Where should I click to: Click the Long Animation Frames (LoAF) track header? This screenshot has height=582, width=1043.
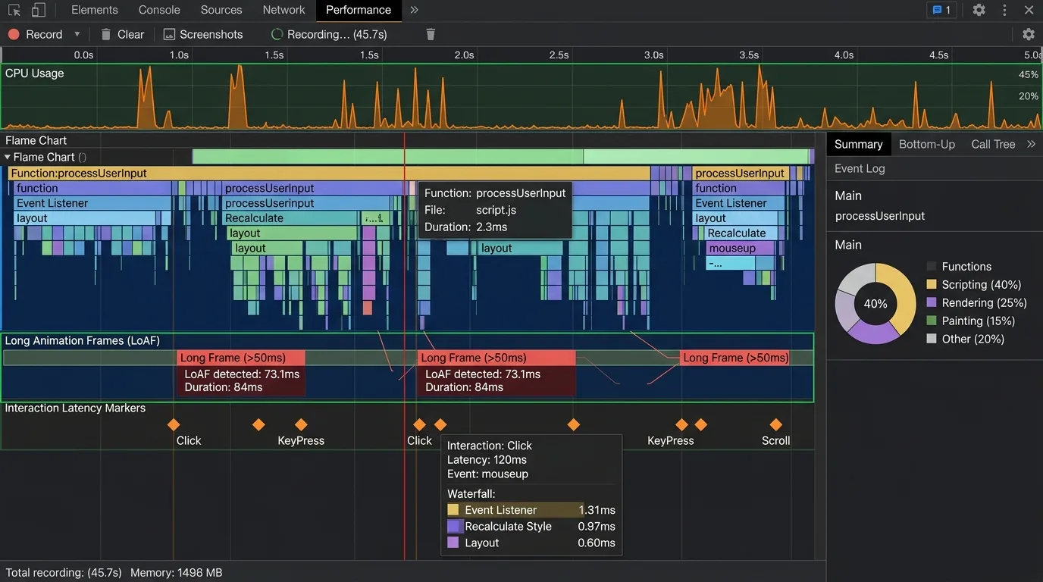(x=83, y=340)
